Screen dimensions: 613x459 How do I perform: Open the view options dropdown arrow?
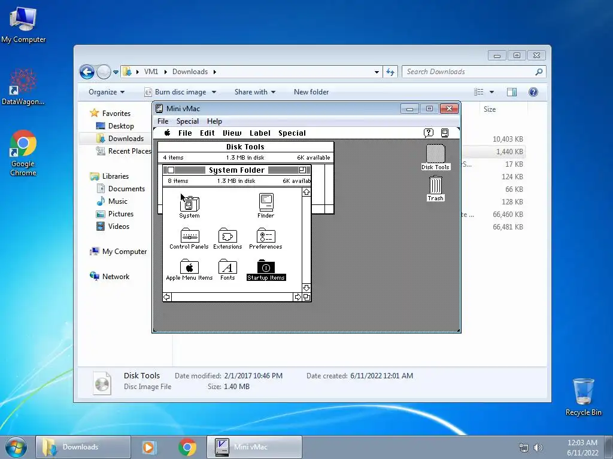click(x=492, y=92)
